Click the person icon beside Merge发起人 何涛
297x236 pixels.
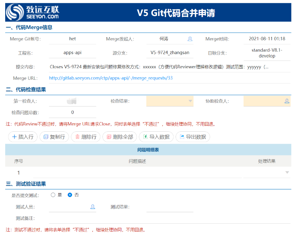[x=190, y=39]
